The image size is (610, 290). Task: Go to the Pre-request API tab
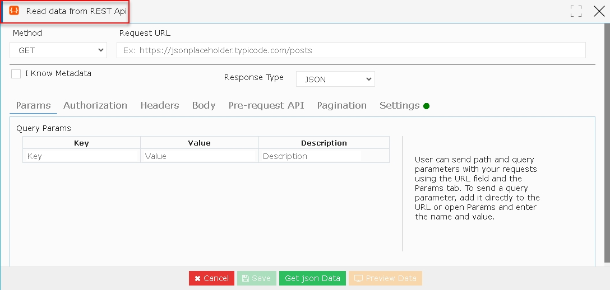pos(266,106)
